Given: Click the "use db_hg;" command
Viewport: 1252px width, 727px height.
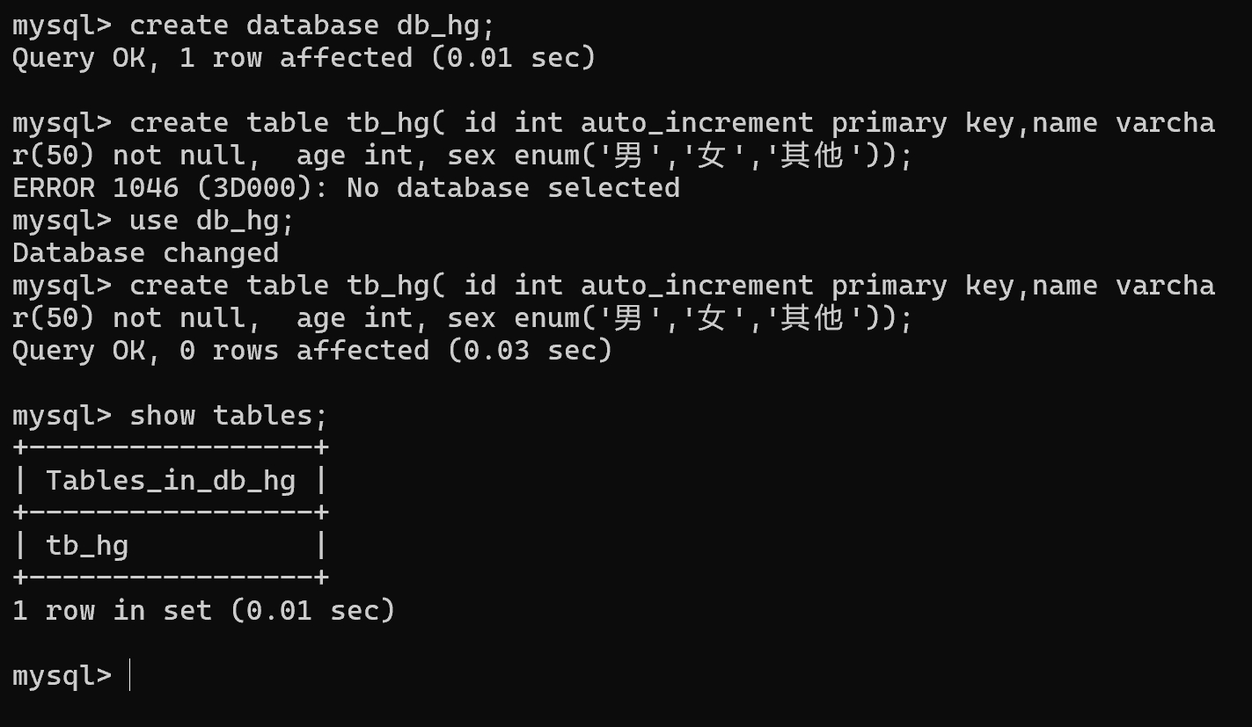Looking at the screenshot, I should pyautogui.click(x=211, y=220).
